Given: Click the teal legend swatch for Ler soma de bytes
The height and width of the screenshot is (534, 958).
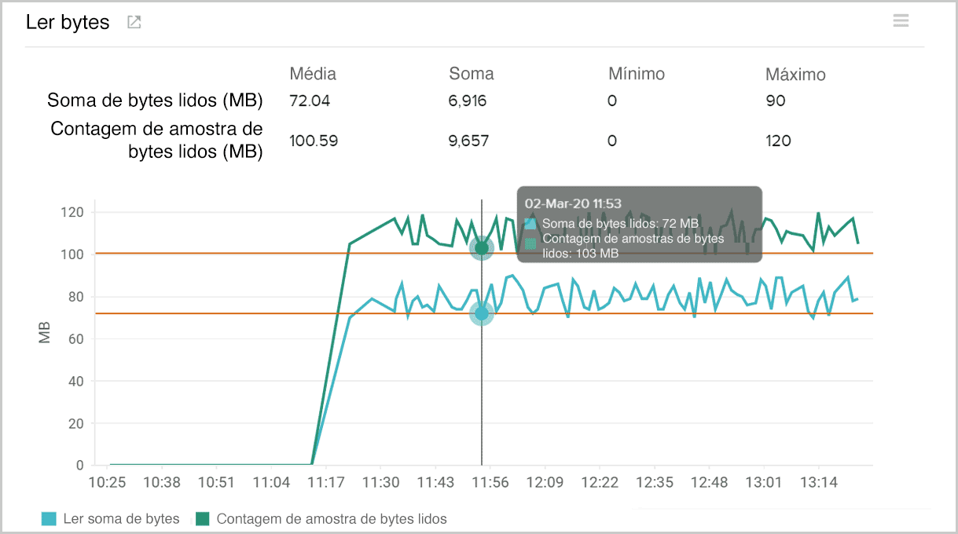Looking at the screenshot, I should click(x=50, y=519).
